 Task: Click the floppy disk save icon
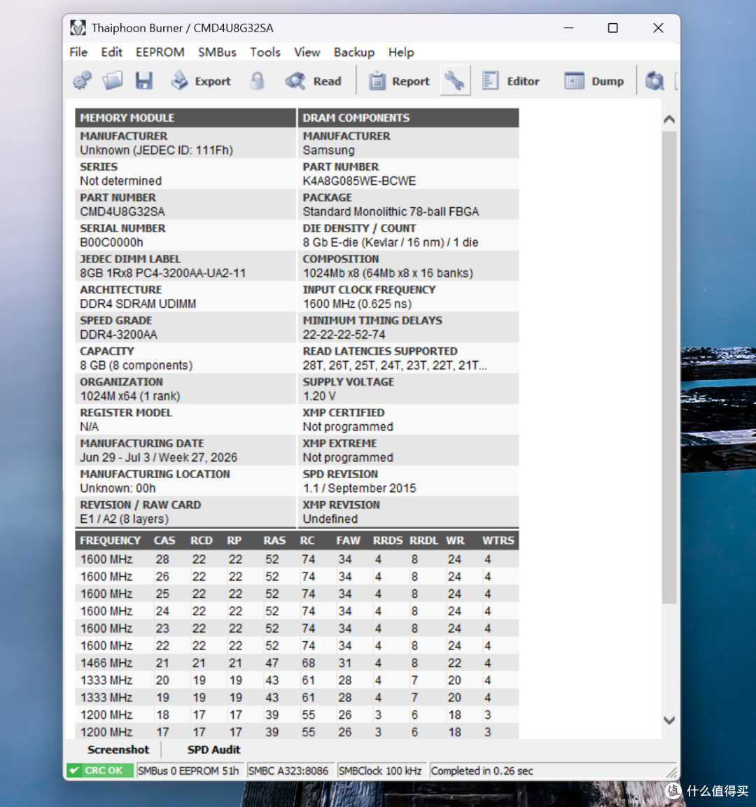pos(144,80)
